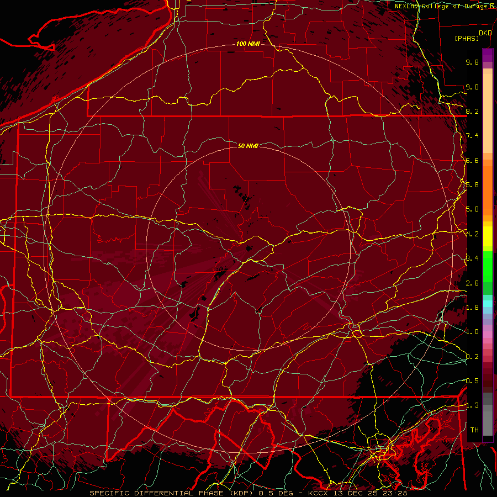Click the "9.8" scale value

pyautogui.click(x=472, y=62)
